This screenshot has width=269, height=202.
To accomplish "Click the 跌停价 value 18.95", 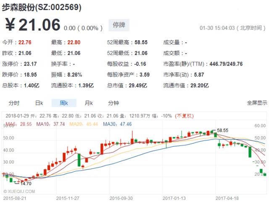I will tap(30, 75).
